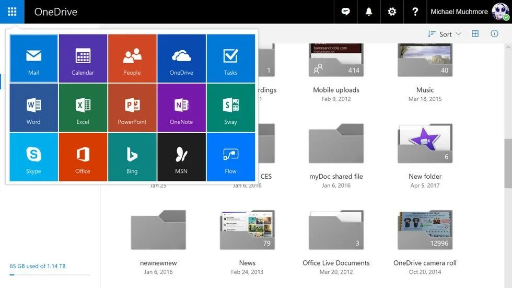
Task: Launch Word from the app launcher
Action: pyautogui.click(x=33, y=108)
